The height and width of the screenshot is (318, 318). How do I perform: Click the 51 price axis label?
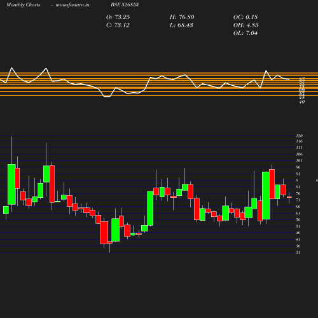pyautogui.click(x=298, y=226)
